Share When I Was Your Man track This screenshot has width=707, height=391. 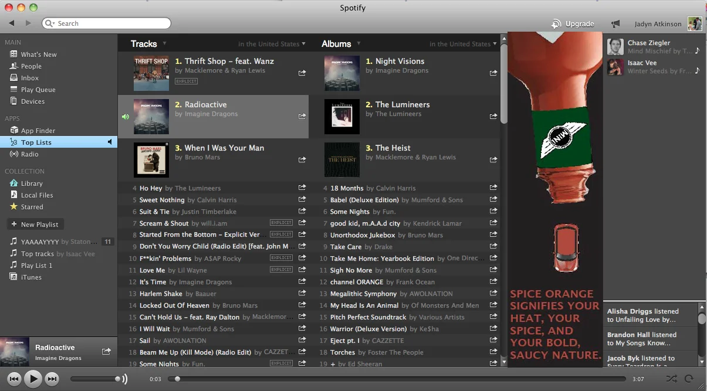302,160
